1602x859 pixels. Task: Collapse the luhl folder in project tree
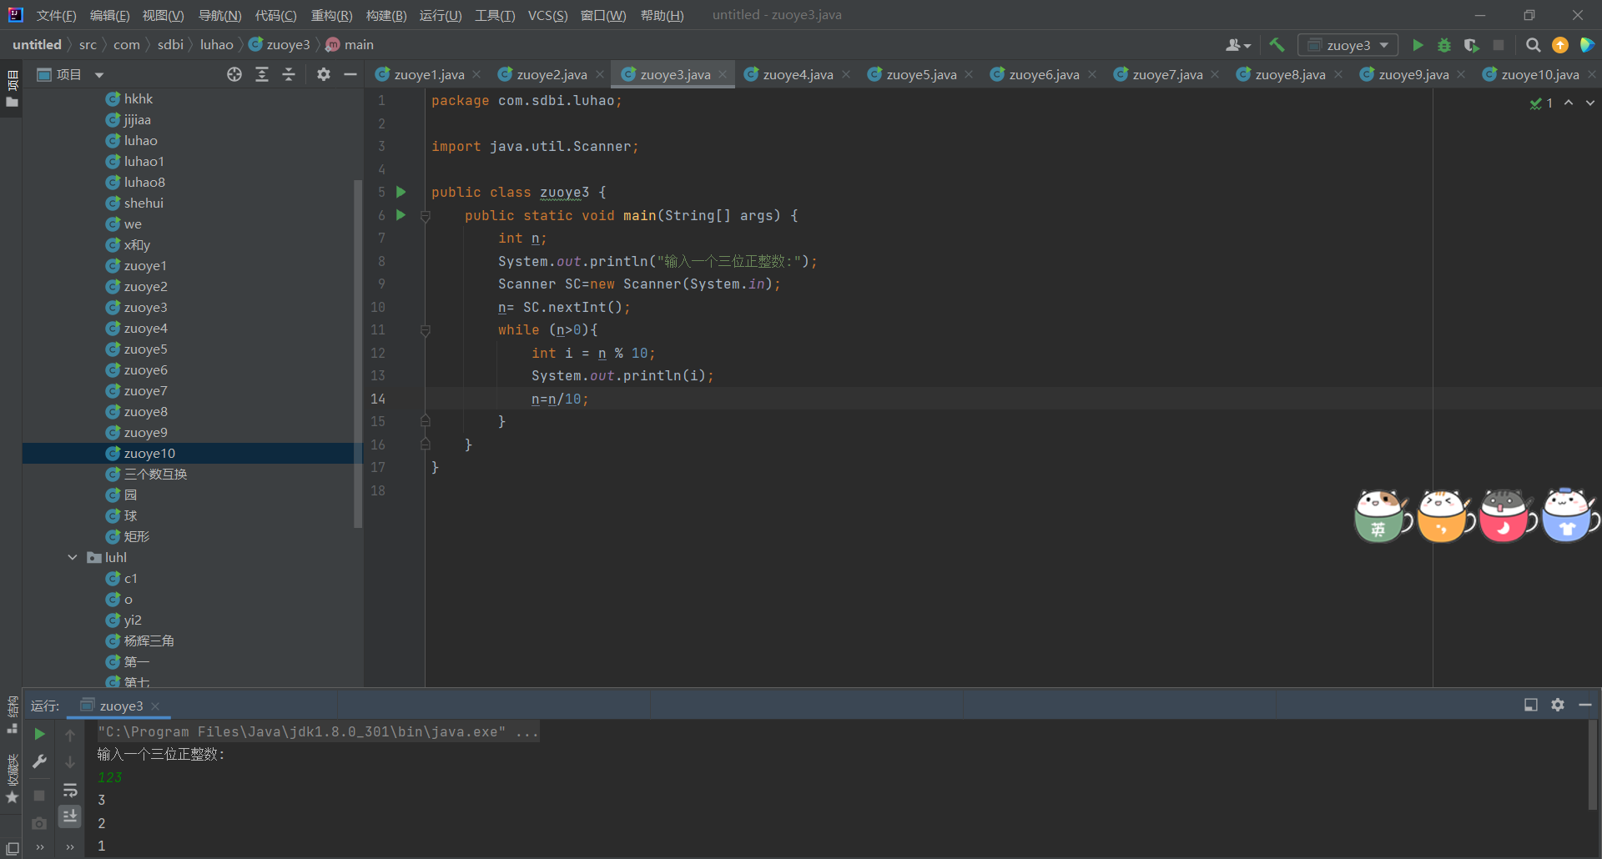[x=73, y=557]
